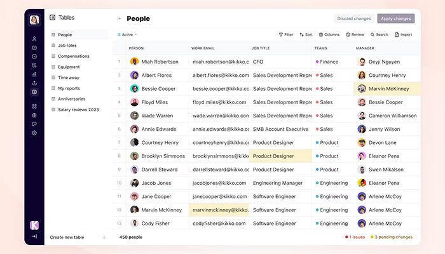Click the chat bubble sidebar icon
Viewport: 445px width, 254px height.
tap(34, 124)
